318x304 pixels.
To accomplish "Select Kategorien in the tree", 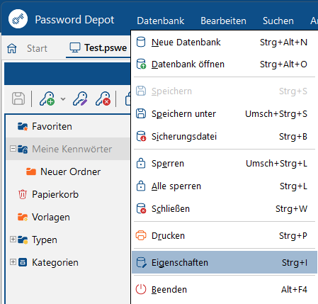I will 55,263.
